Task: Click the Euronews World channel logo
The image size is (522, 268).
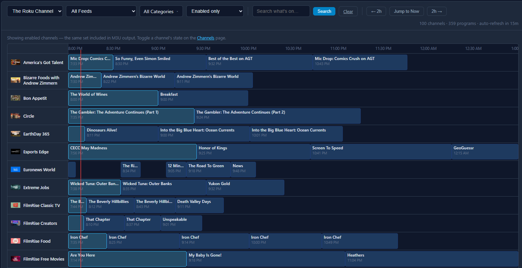Action: point(16,170)
